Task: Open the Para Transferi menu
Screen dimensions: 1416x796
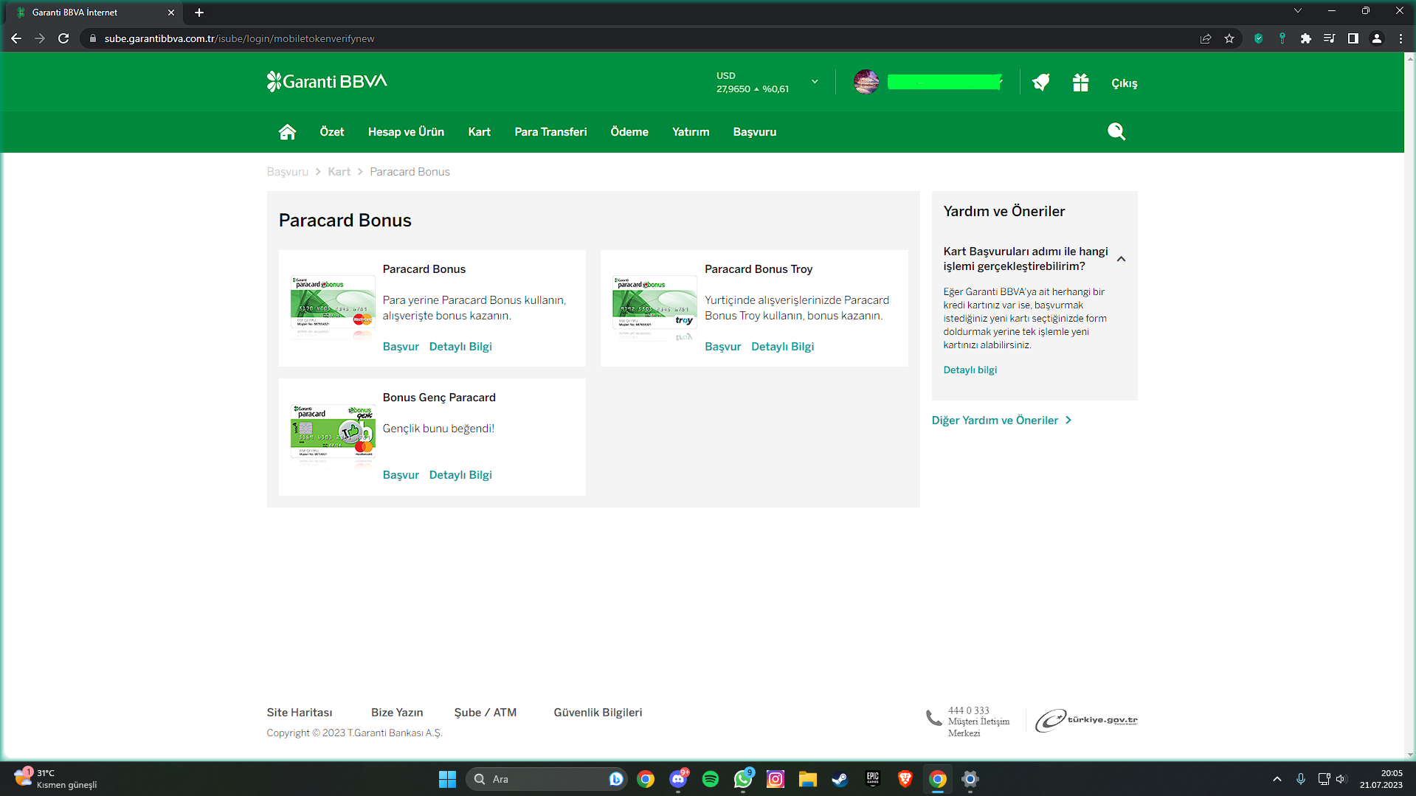Action: (x=550, y=132)
